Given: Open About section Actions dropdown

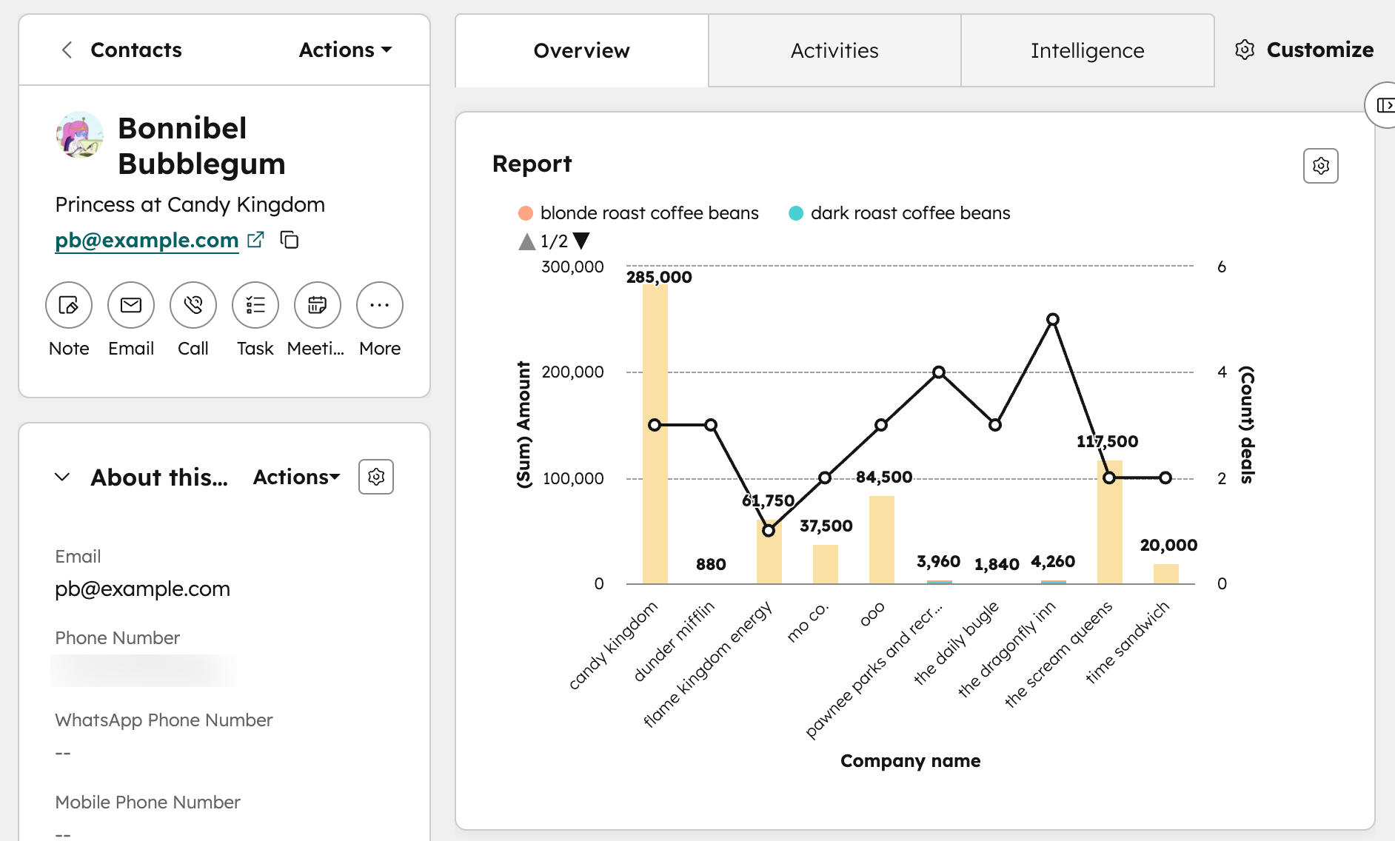Looking at the screenshot, I should (x=296, y=478).
